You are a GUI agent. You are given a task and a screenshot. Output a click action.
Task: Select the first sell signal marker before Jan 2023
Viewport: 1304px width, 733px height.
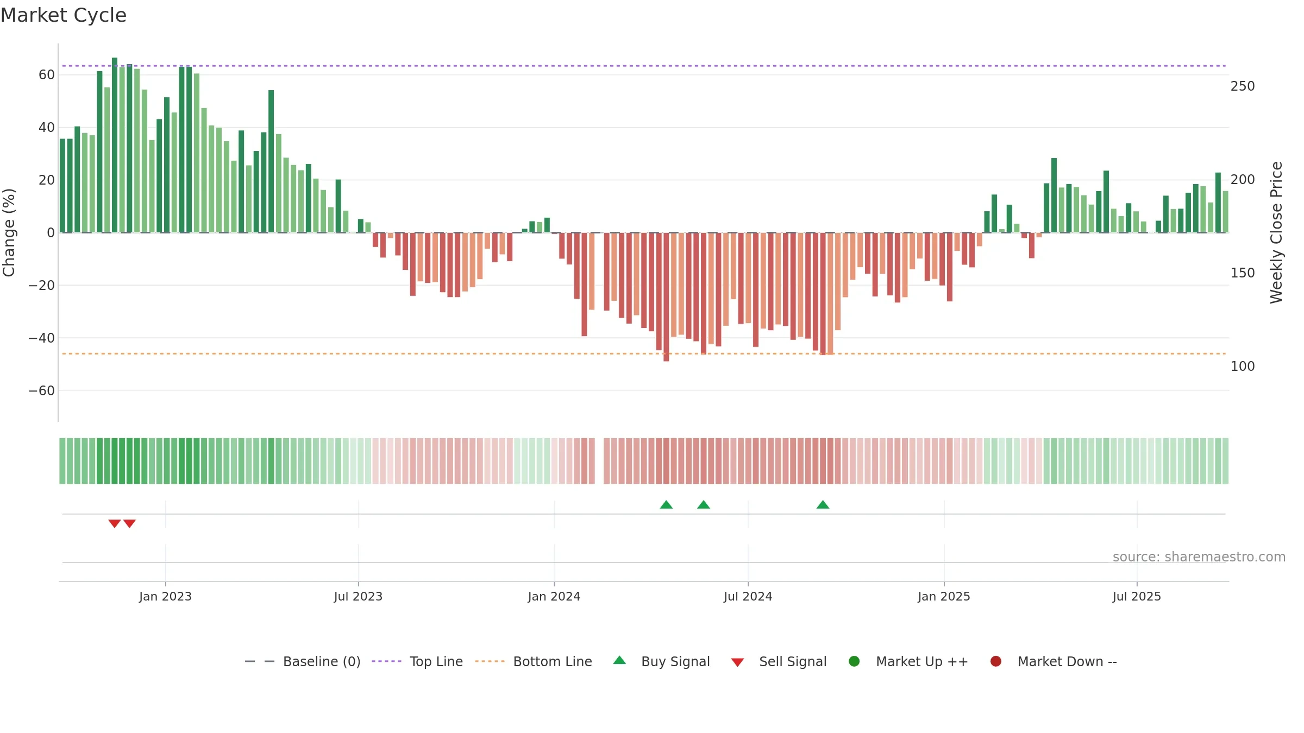[114, 523]
